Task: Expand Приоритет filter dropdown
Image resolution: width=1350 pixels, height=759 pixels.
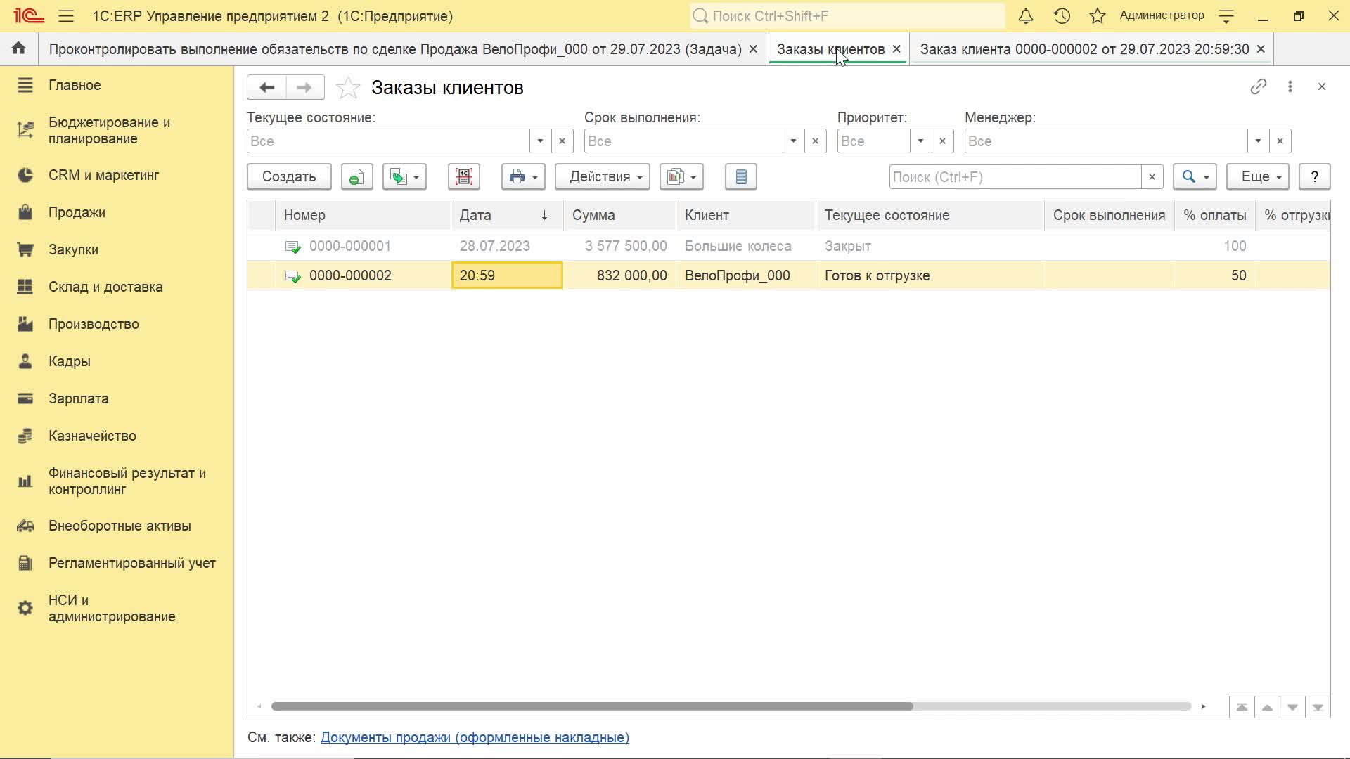Action: (920, 141)
